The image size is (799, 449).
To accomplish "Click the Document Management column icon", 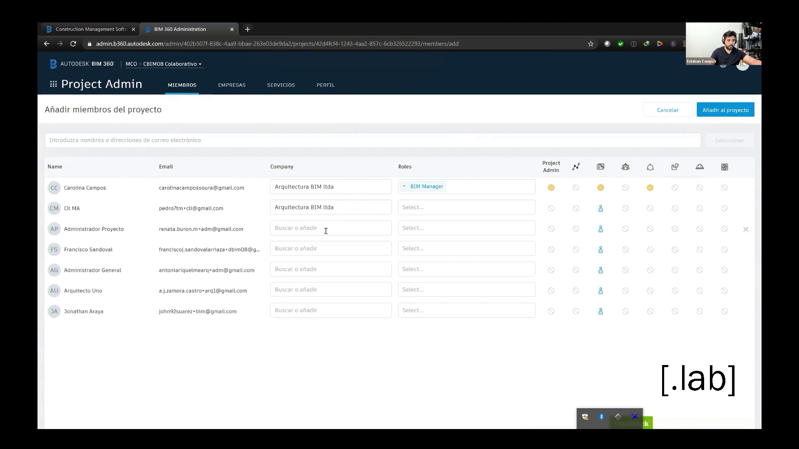I will point(600,167).
